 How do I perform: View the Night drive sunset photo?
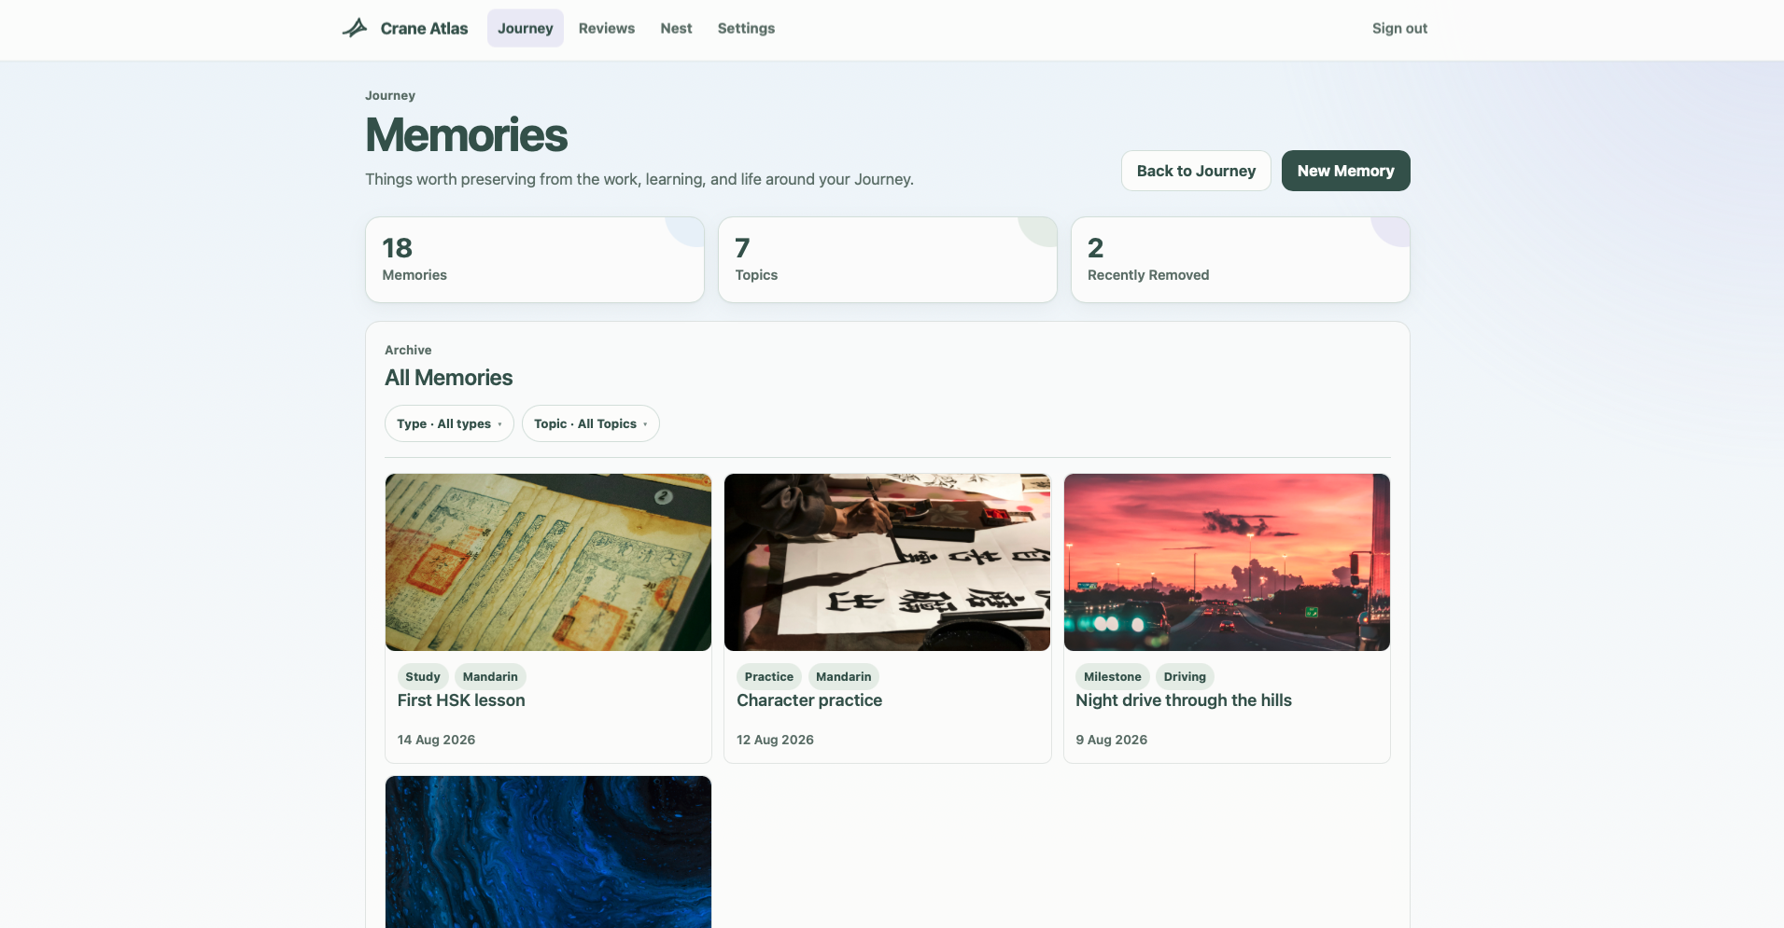(x=1227, y=562)
